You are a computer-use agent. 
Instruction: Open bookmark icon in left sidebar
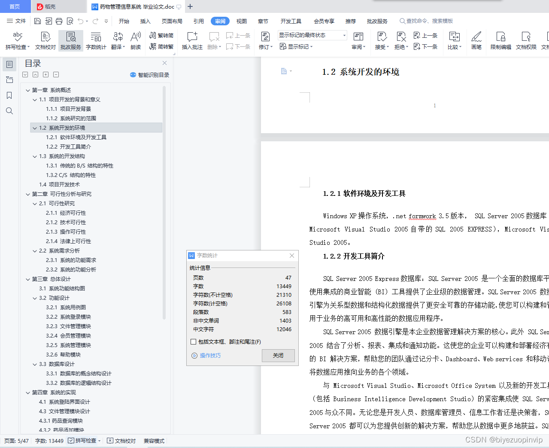[x=9, y=95]
